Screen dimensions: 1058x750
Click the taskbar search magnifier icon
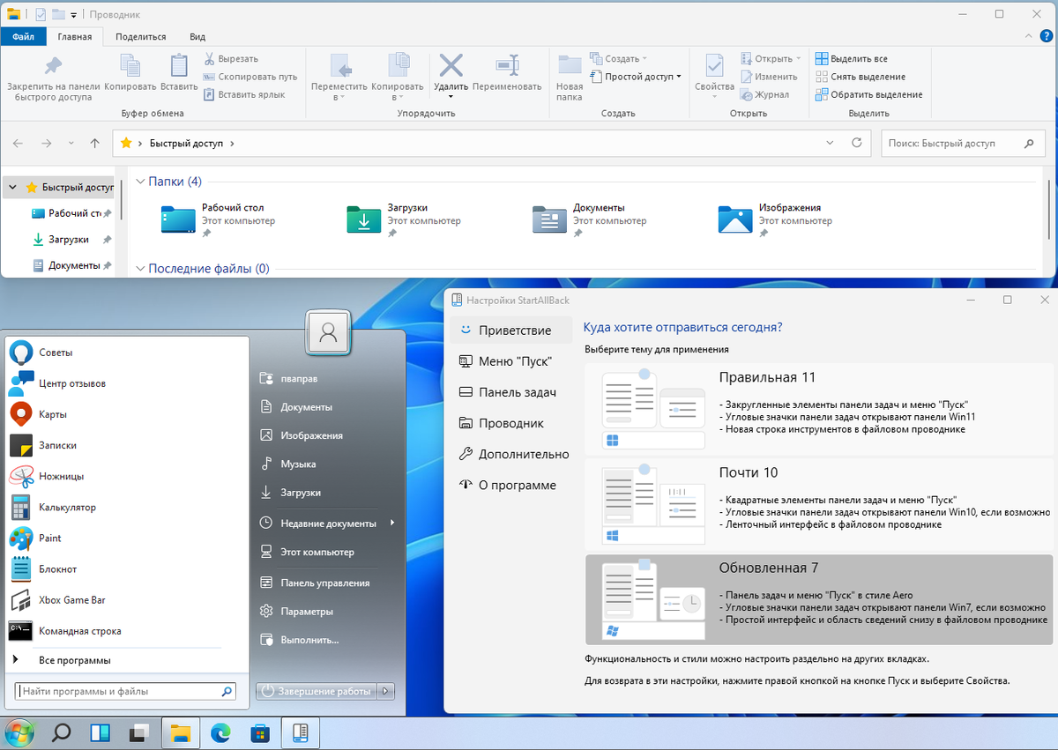[62, 732]
